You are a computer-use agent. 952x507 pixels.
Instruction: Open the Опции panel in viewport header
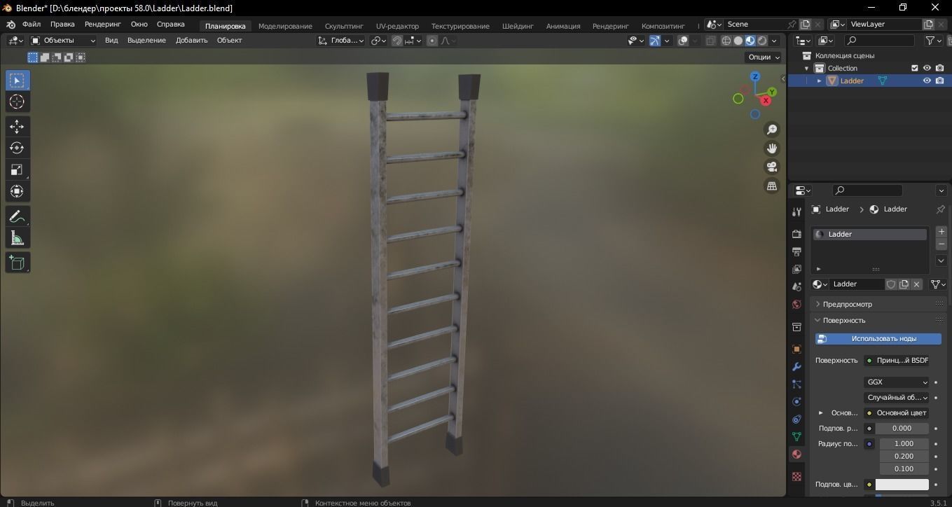coord(762,57)
